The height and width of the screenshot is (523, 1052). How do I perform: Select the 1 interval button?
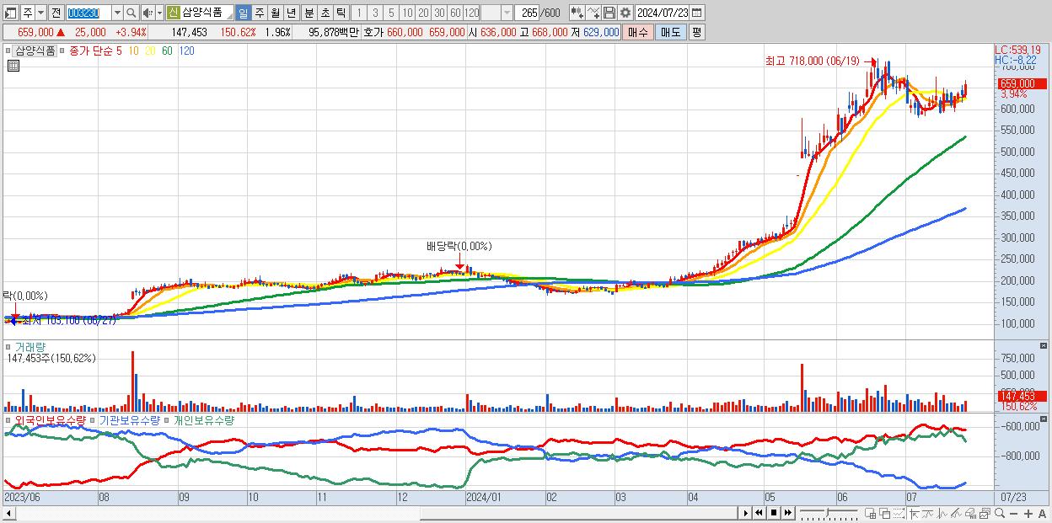click(359, 13)
